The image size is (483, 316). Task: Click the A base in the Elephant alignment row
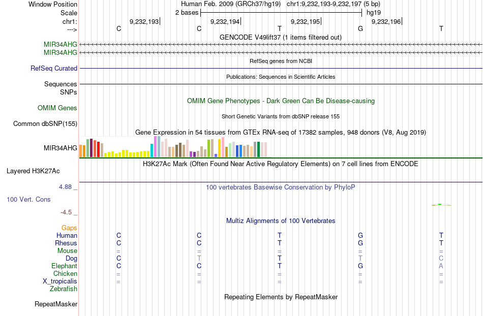(x=441, y=266)
